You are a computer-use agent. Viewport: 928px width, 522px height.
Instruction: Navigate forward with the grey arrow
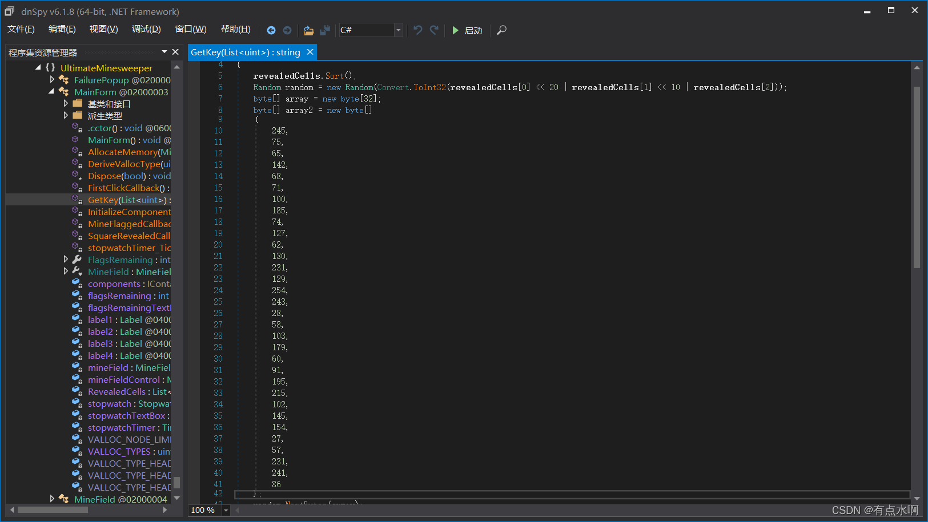[x=287, y=30]
